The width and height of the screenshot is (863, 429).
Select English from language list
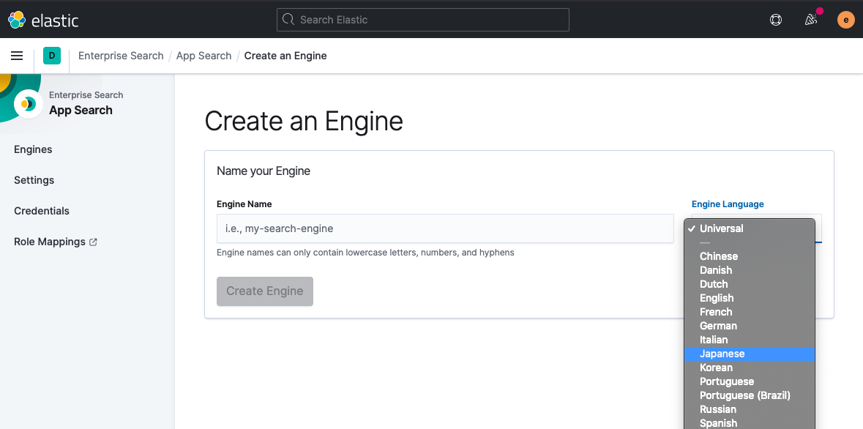(x=749, y=298)
